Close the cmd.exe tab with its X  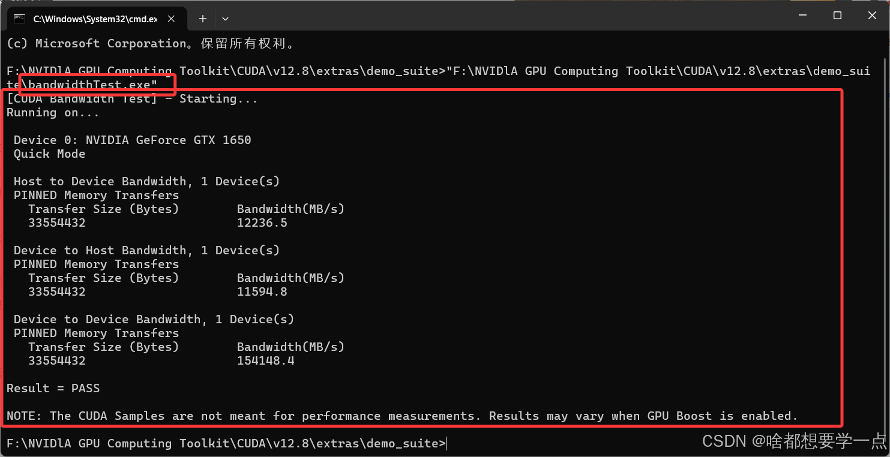(x=171, y=19)
